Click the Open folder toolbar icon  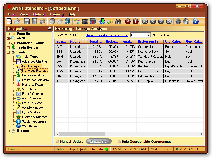(x=17, y=22)
